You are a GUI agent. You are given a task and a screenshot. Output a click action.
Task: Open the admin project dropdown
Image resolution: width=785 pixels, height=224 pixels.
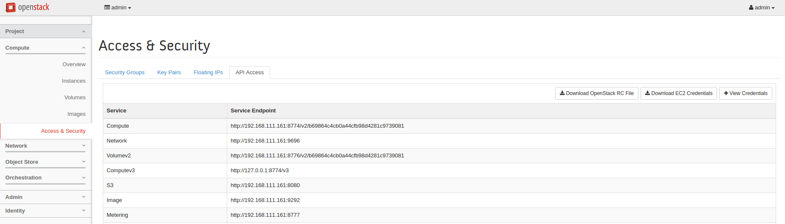pyautogui.click(x=118, y=8)
